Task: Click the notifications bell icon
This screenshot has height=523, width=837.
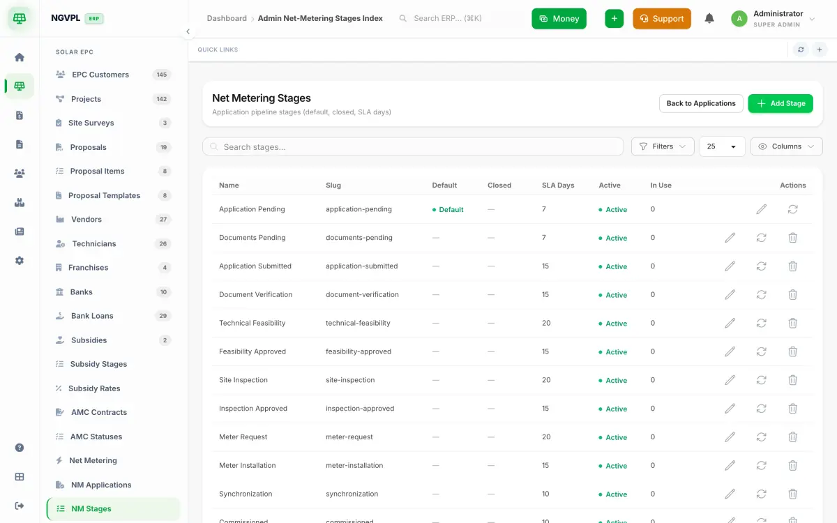Action: 709,19
